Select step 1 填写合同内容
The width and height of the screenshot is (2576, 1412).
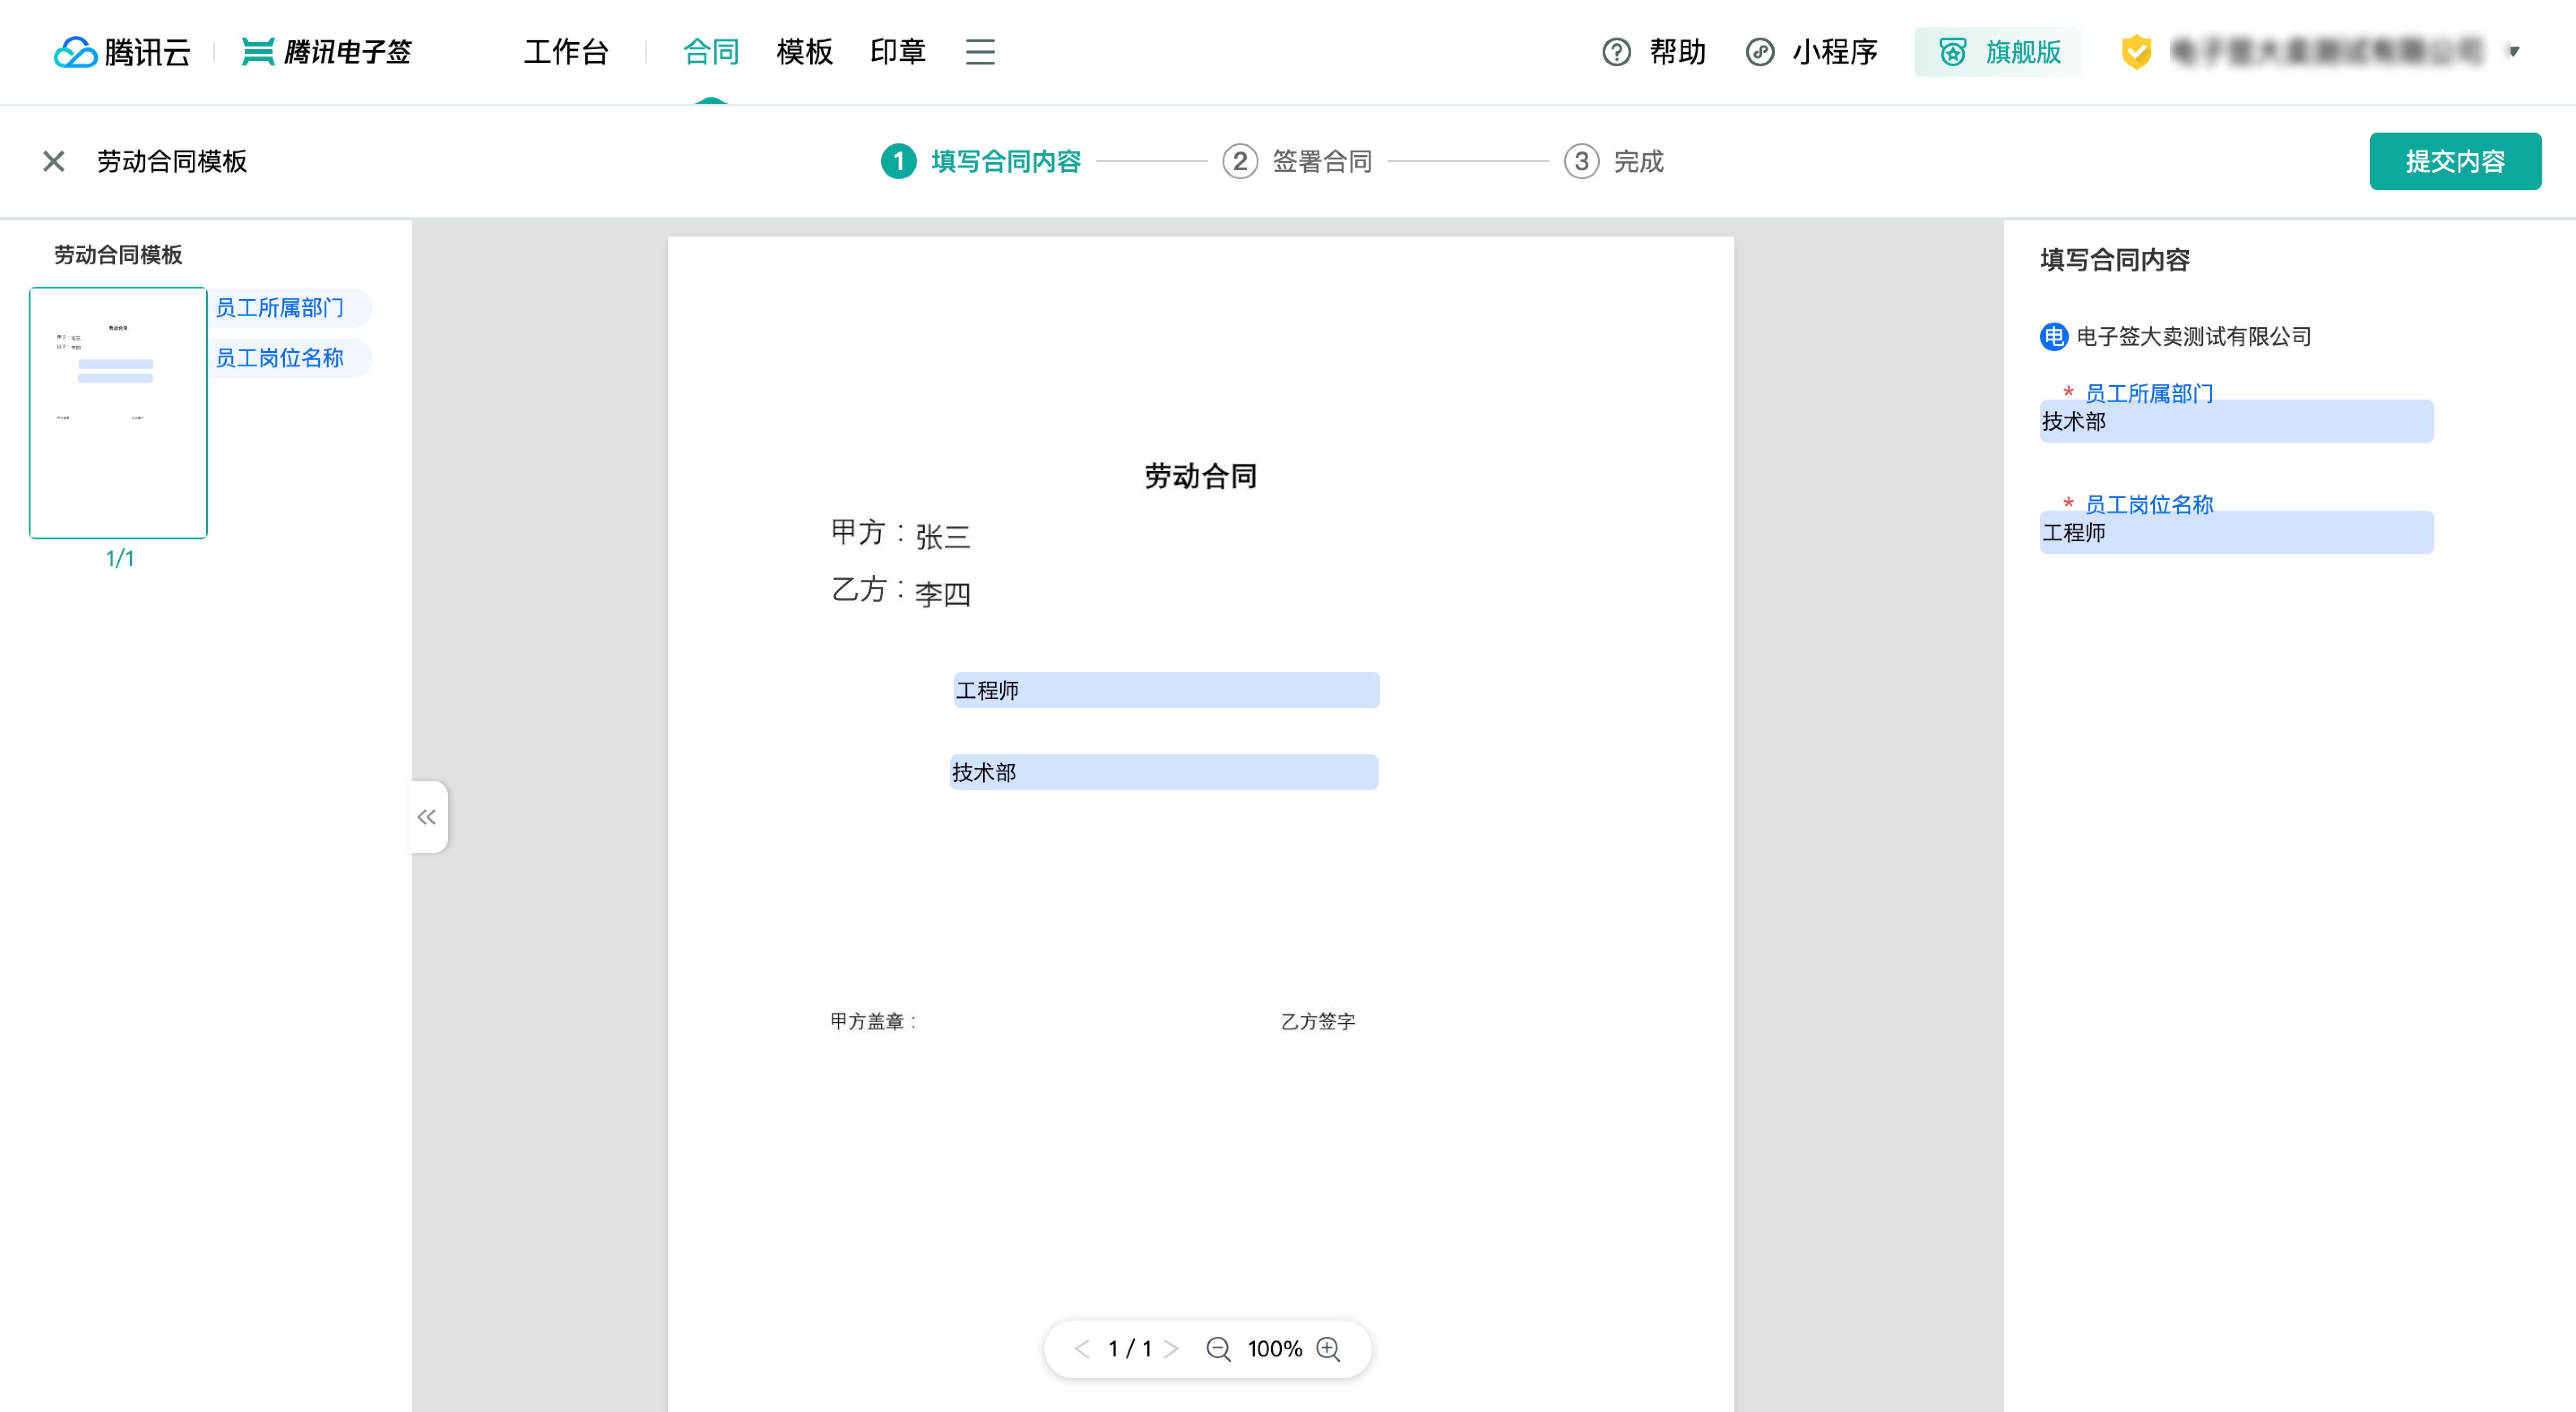pos(980,161)
